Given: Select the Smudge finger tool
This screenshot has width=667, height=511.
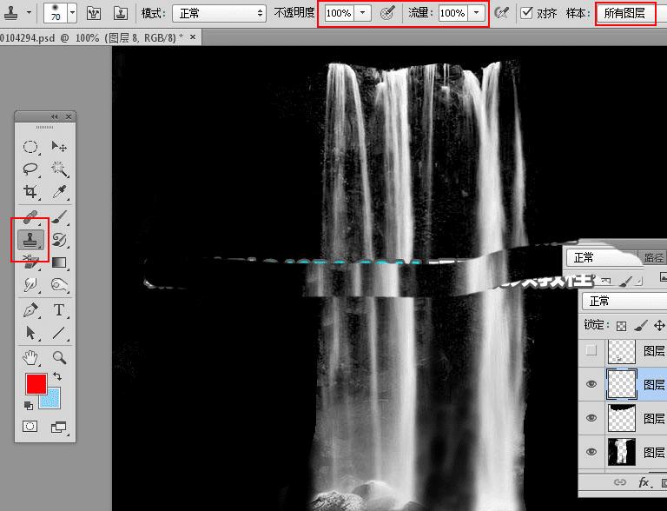Looking at the screenshot, I should (x=30, y=284).
